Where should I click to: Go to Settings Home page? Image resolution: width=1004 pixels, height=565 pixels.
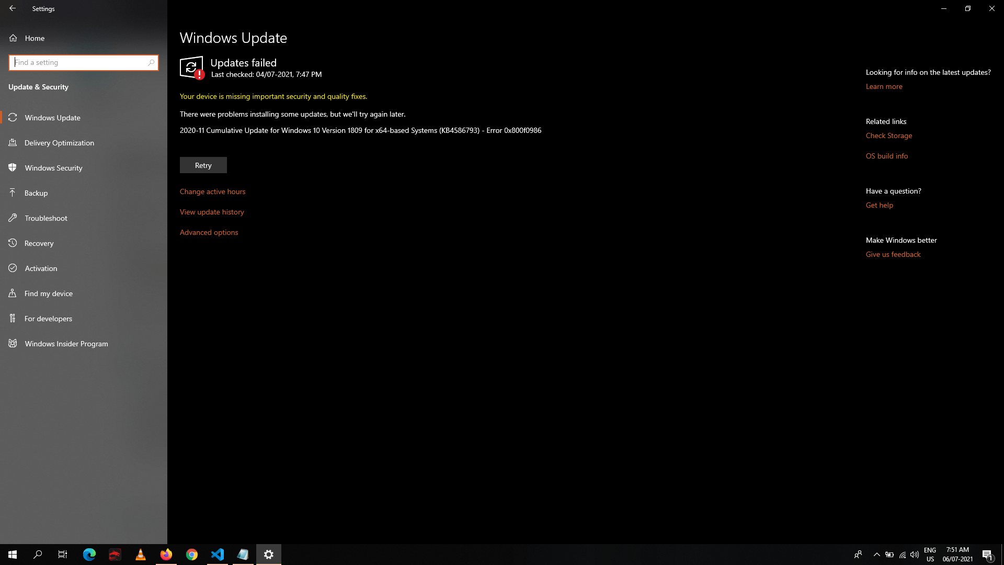(x=35, y=38)
